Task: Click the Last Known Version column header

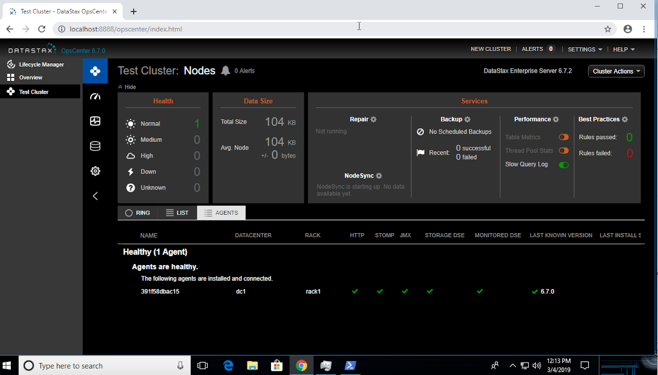Action: (561, 235)
